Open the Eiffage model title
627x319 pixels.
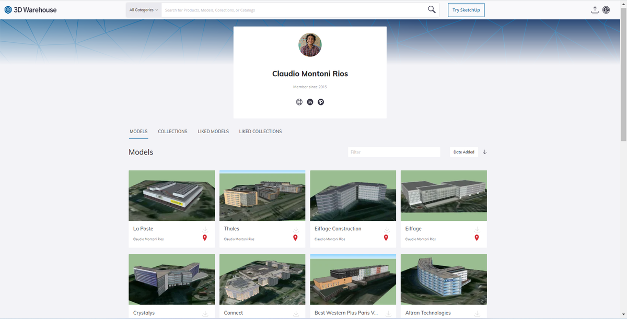tap(413, 229)
